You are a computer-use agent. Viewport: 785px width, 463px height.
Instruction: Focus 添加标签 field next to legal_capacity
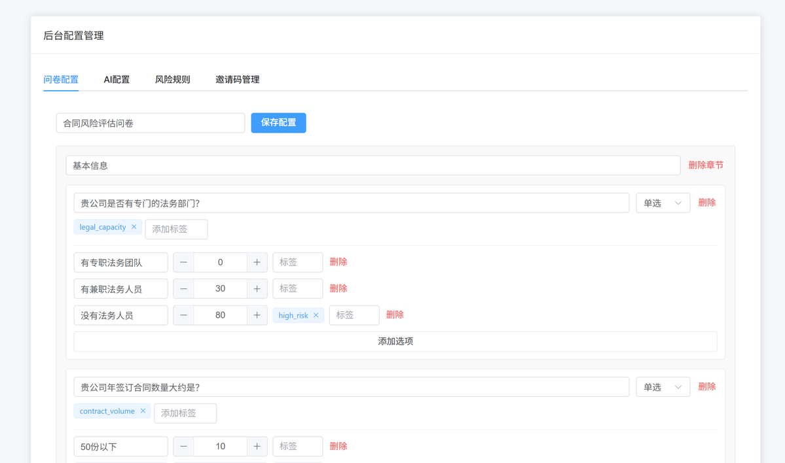click(x=176, y=229)
